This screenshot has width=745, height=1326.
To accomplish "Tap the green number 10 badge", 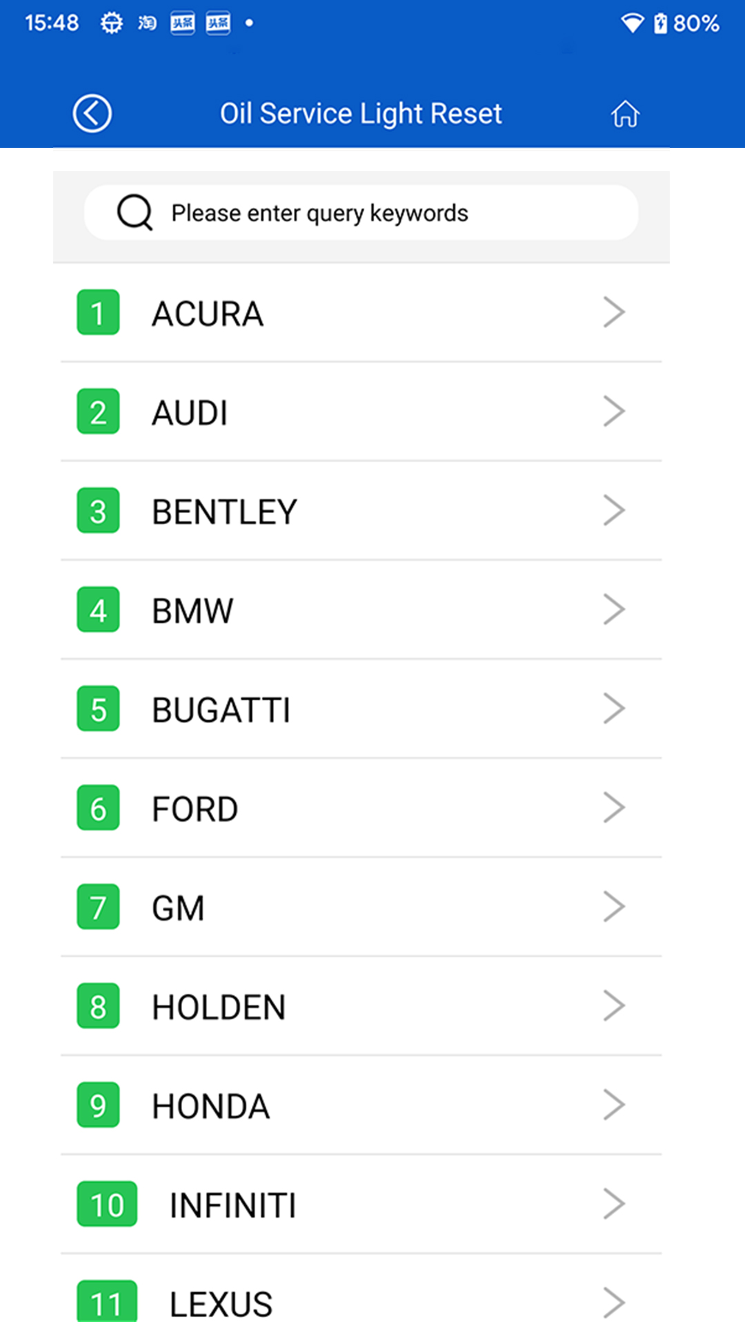I will click(107, 1204).
